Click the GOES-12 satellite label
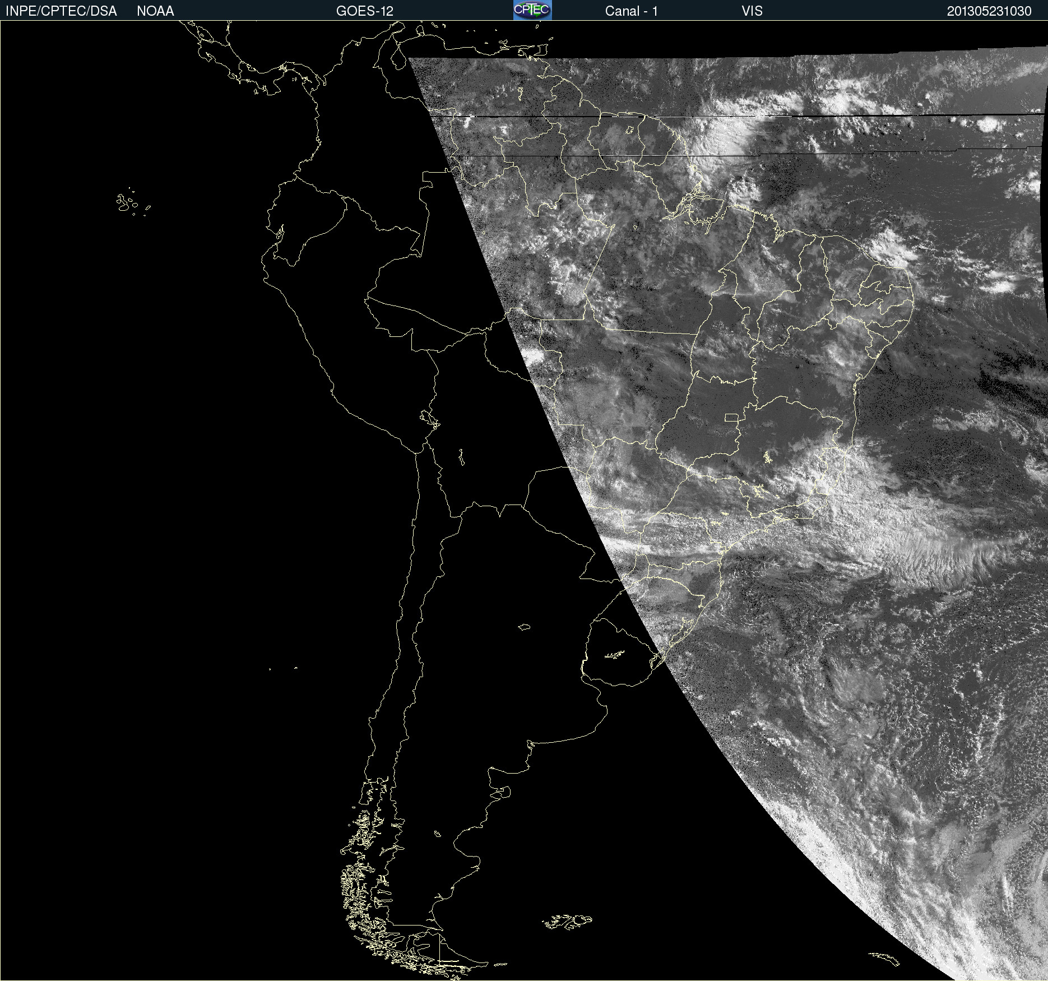The image size is (1048, 981). (x=365, y=11)
